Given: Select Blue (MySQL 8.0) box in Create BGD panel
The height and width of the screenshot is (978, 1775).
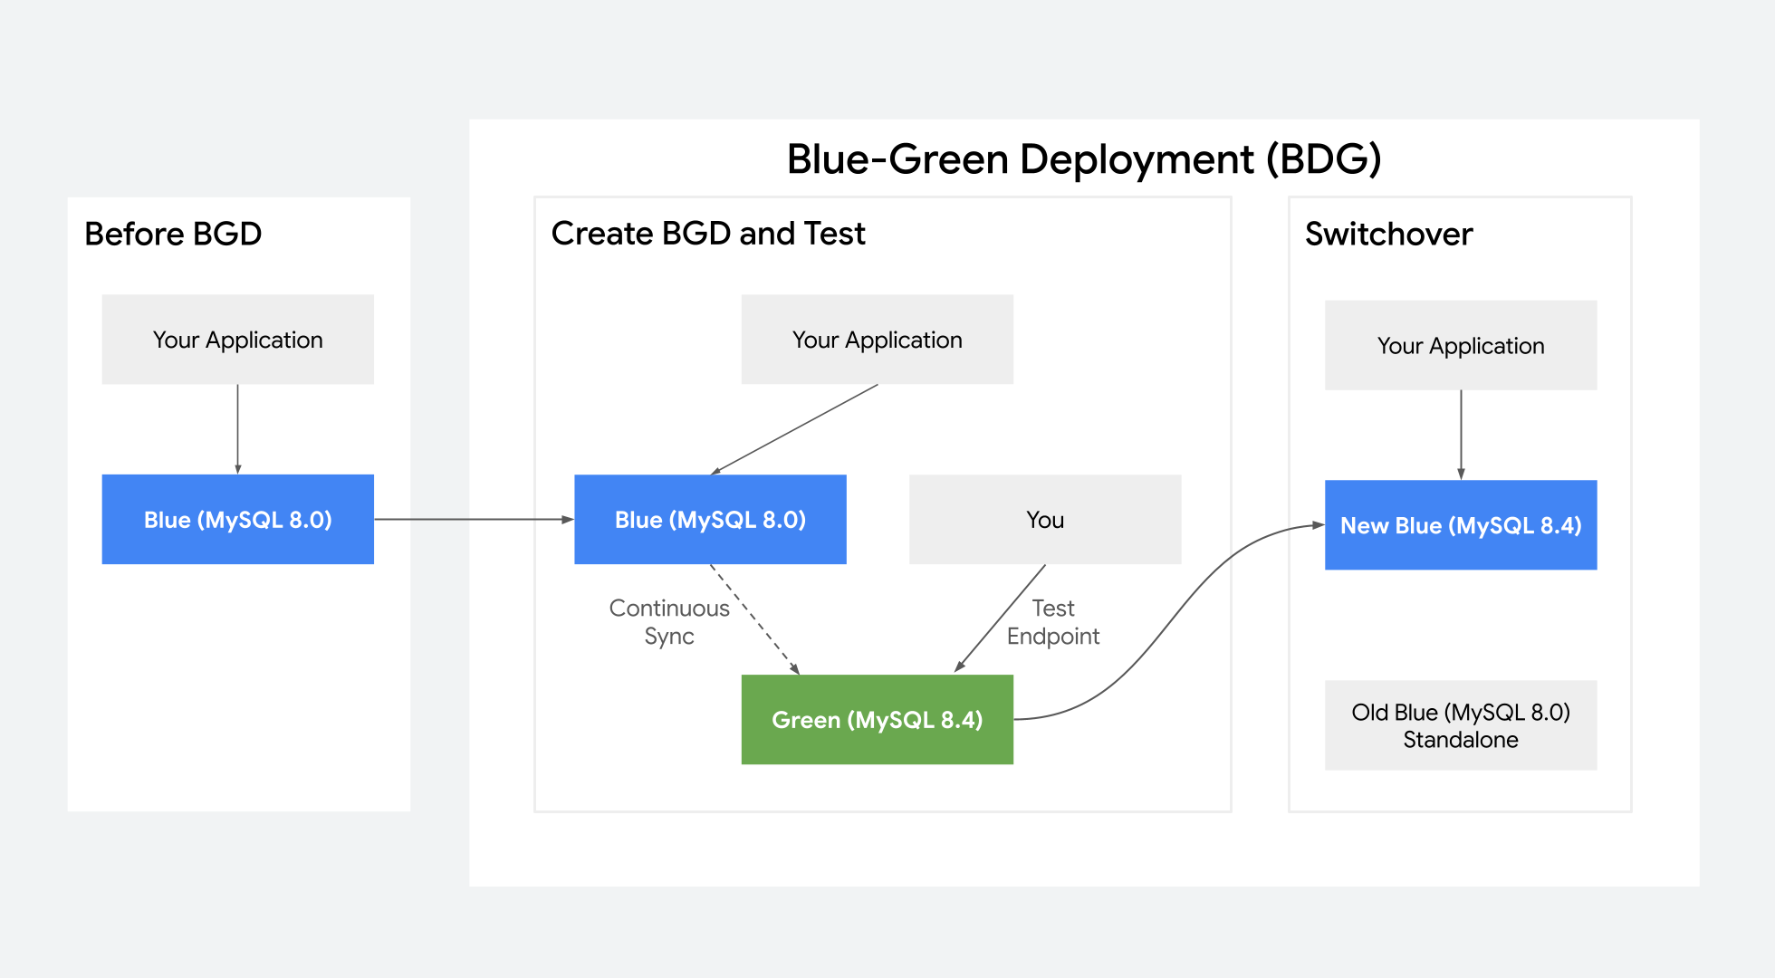Looking at the screenshot, I should point(711,520).
